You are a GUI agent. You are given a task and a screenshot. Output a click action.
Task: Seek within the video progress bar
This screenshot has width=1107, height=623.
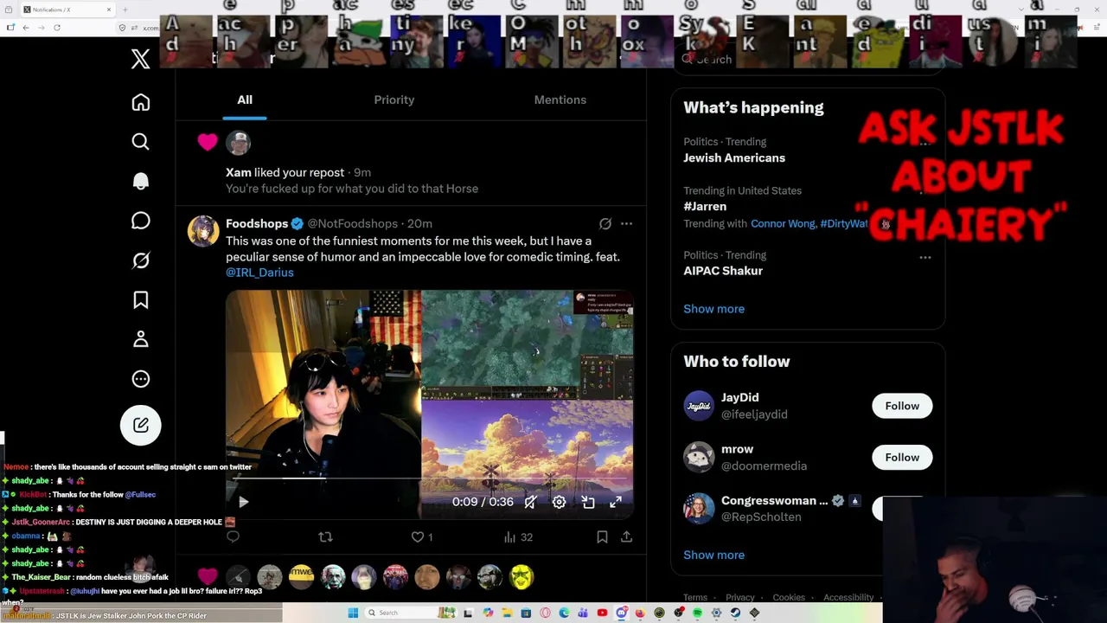(430, 478)
